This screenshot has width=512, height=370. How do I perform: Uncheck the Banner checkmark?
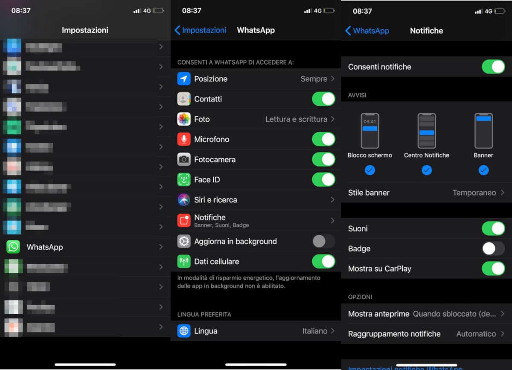coord(483,170)
